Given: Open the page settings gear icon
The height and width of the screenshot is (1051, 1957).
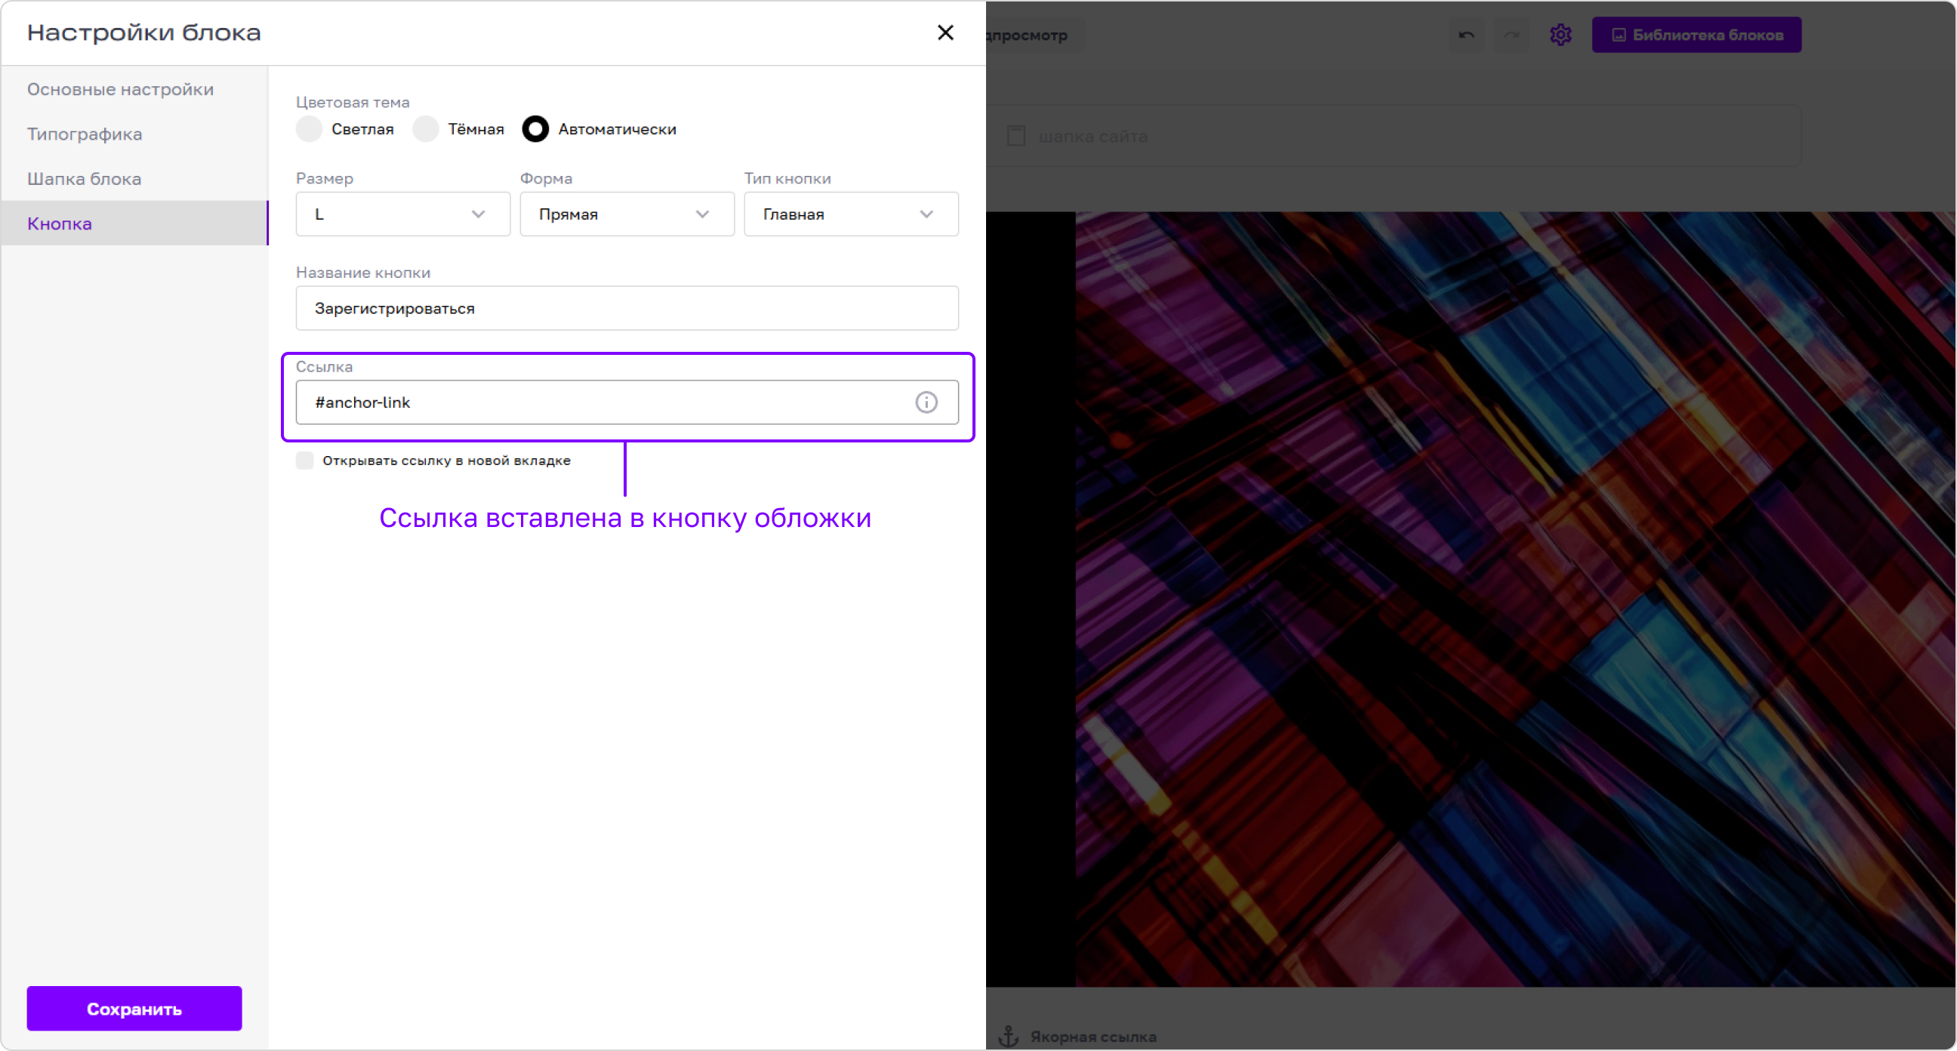Looking at the screenshot, I should [x=1561, y=35].
